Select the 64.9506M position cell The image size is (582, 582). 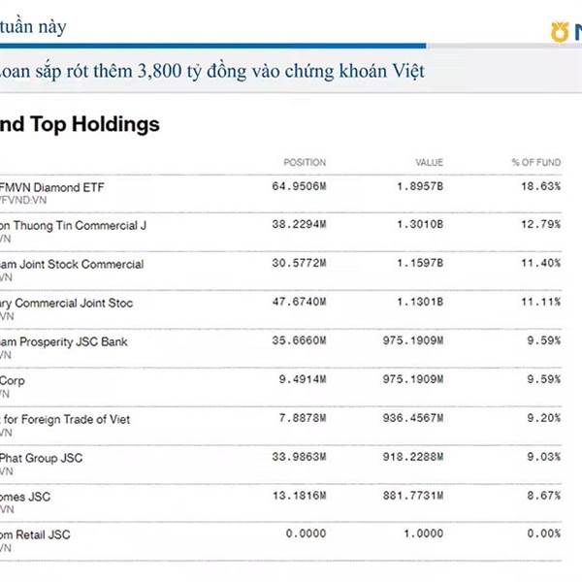tap(299, 186)
